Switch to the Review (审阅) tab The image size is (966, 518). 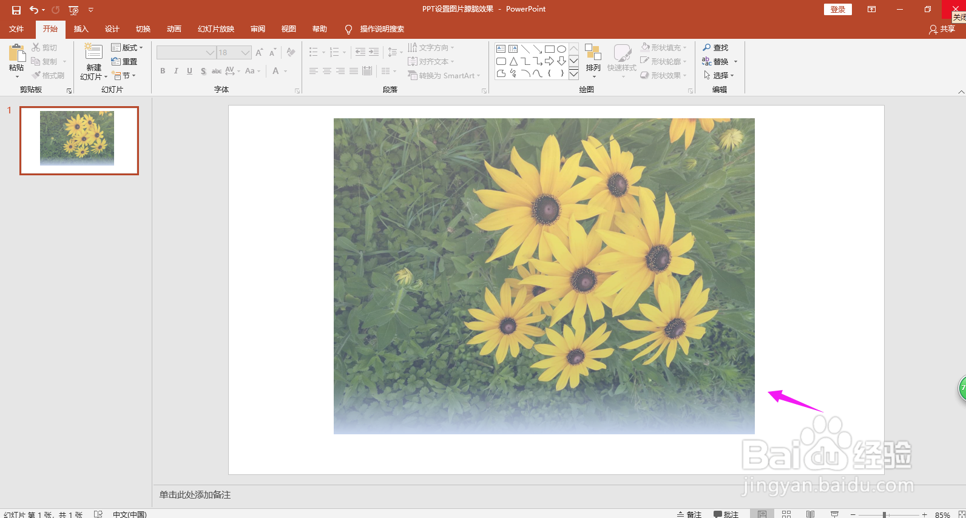pyautogui.click(x=257, y=29)
